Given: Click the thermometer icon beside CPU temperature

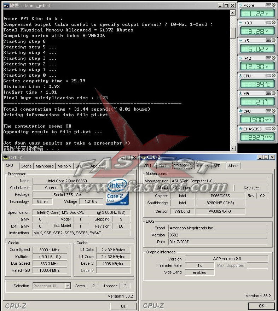Looking at the screenshot, I should 241,76.
